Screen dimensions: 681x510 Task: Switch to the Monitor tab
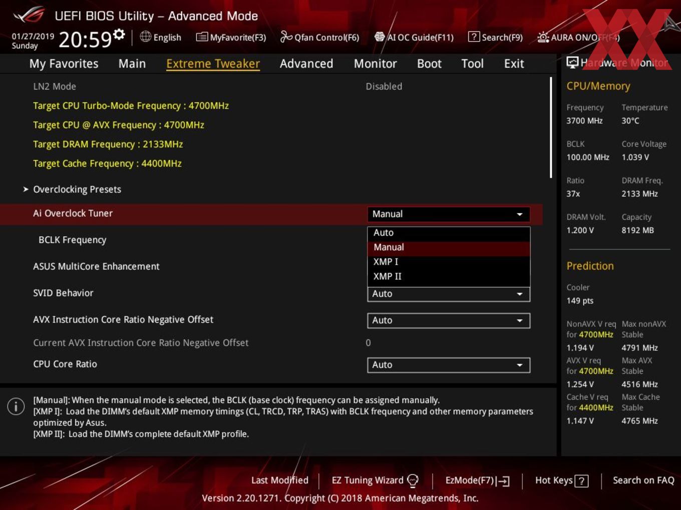tap(375, 63)
